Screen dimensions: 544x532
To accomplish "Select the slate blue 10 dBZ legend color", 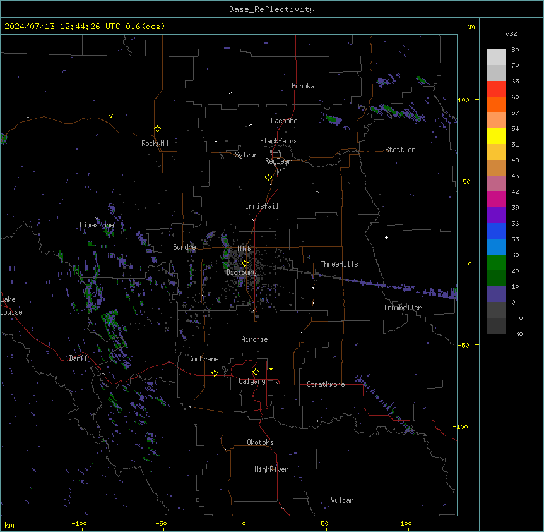I will coord(496,294).
